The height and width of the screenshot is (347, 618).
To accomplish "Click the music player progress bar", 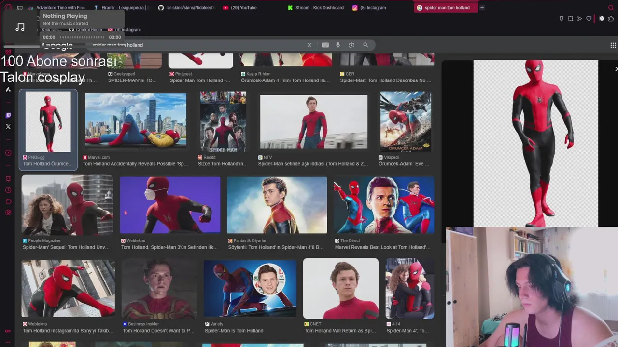I will tap(82, 37).
